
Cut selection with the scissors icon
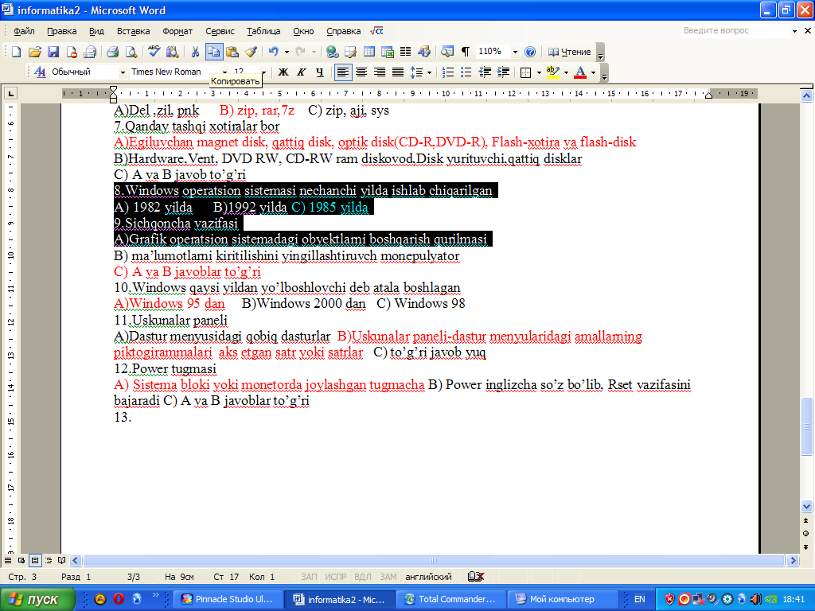195,52
